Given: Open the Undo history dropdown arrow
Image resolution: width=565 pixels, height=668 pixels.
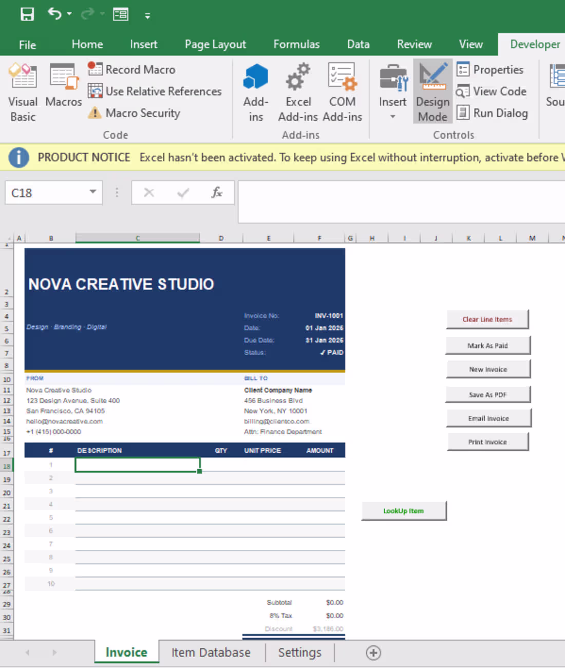Looking at the screenshot, I should (69, 14).
